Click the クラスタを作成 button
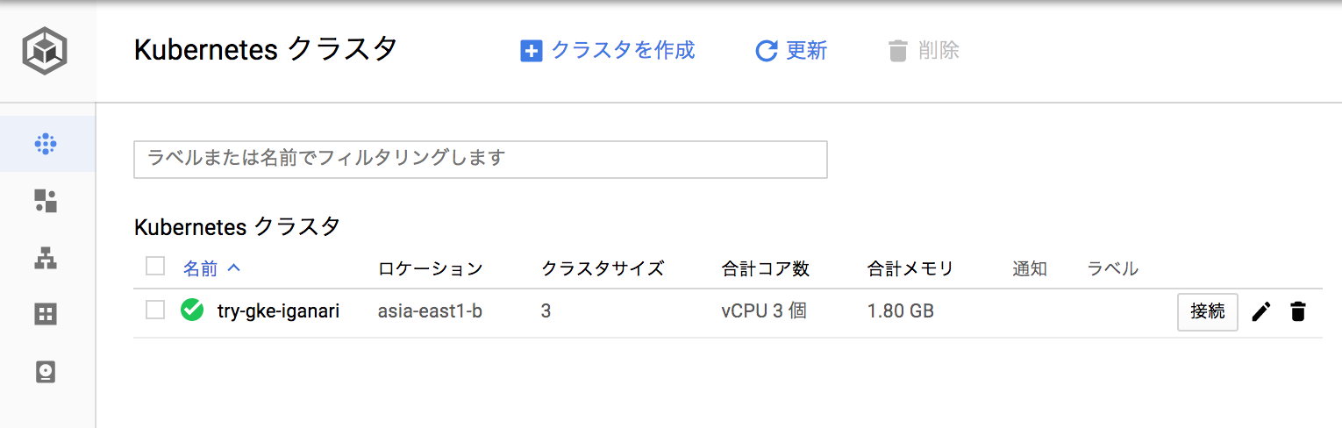The image size is (1342, 428). pyautogui.click(x=607, y=51)
